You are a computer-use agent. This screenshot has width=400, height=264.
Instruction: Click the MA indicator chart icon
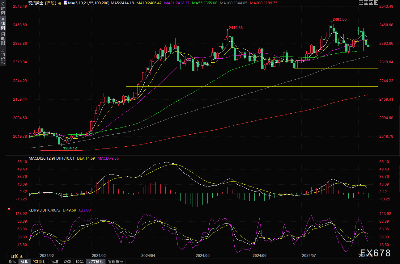point(65,2)
